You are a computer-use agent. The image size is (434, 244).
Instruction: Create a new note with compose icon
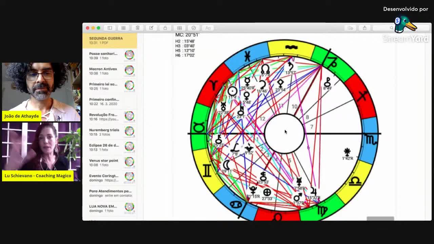[x=151, y=28]
